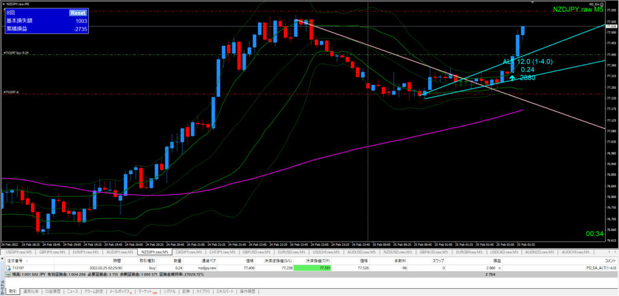The image size is (619, 296).
Task: Open the chart menu triangle beside NZDJPY.raw,M5
Action: point(3,4)
